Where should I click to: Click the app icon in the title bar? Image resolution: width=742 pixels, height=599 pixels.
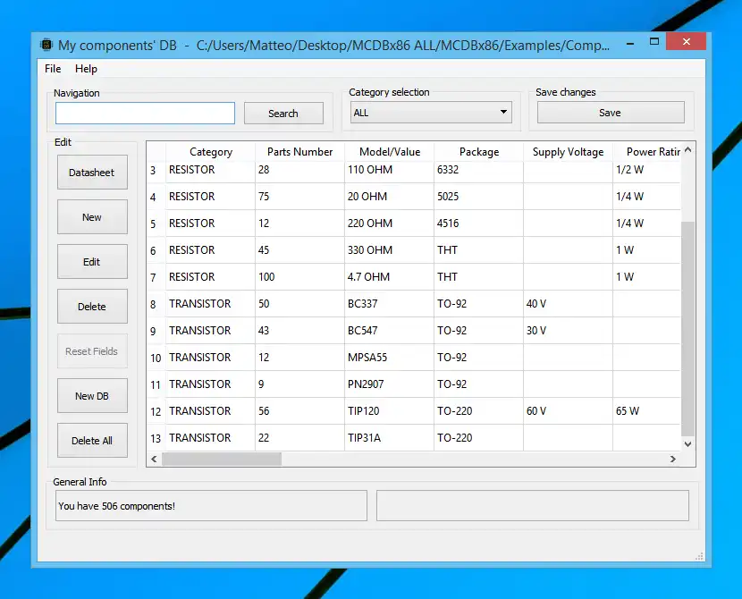click(46, 45)
